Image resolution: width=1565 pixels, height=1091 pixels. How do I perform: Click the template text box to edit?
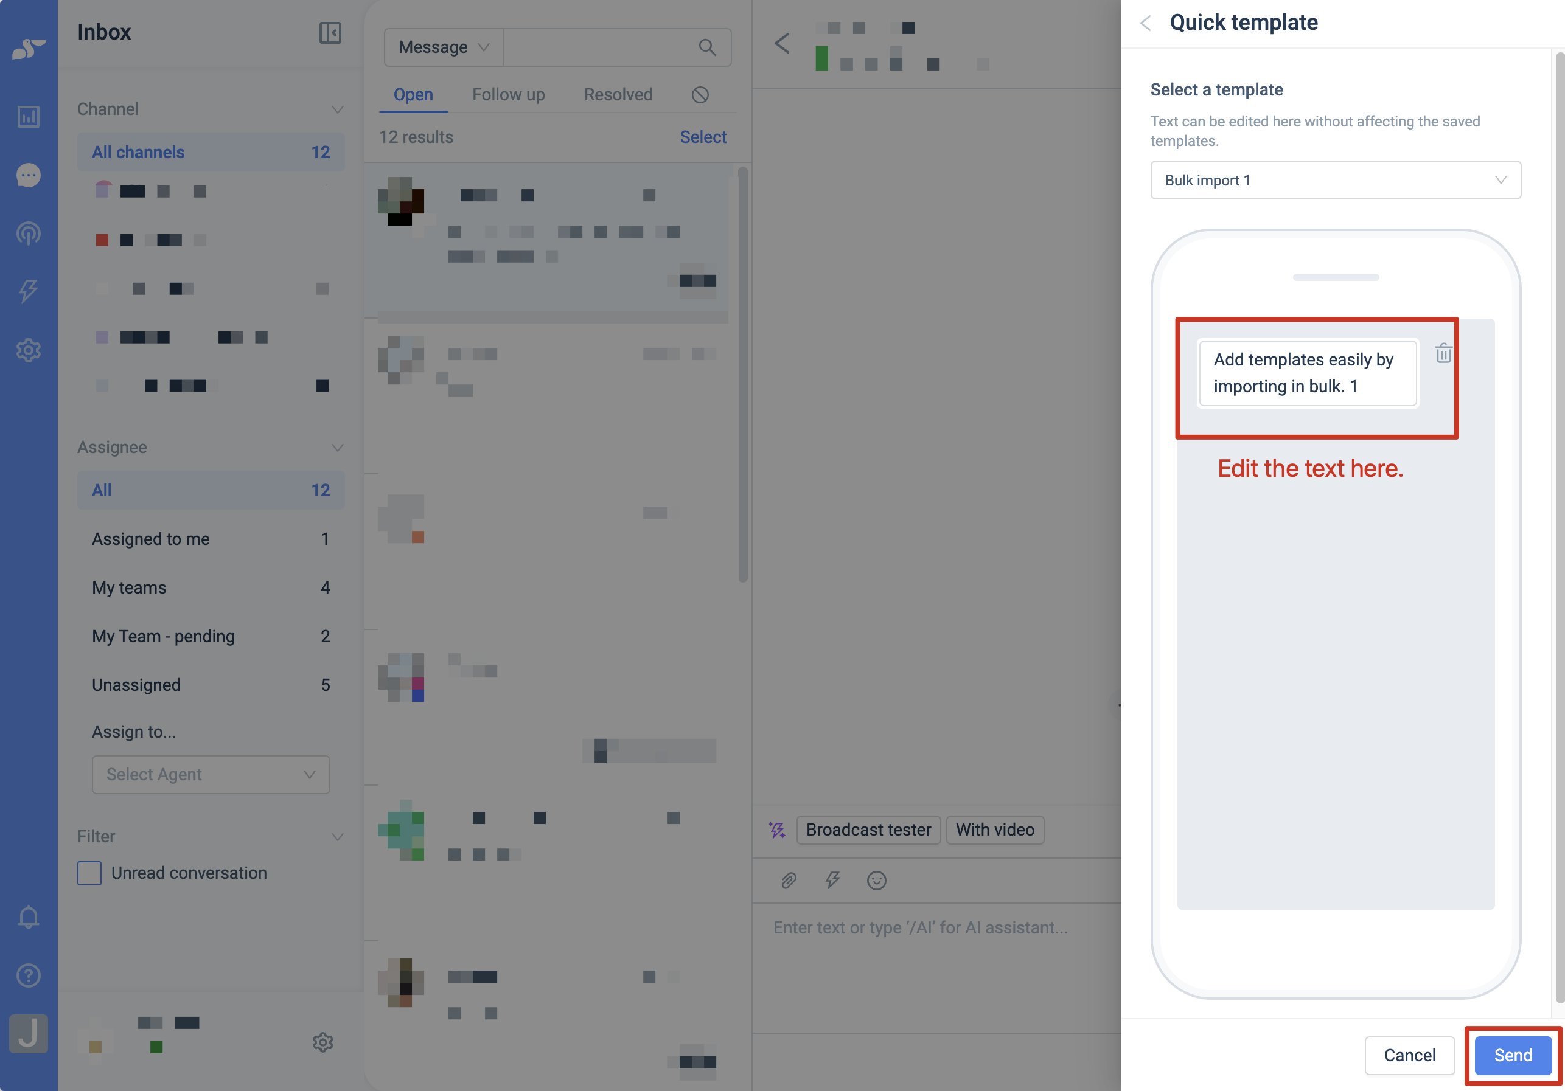(1308, 373)
